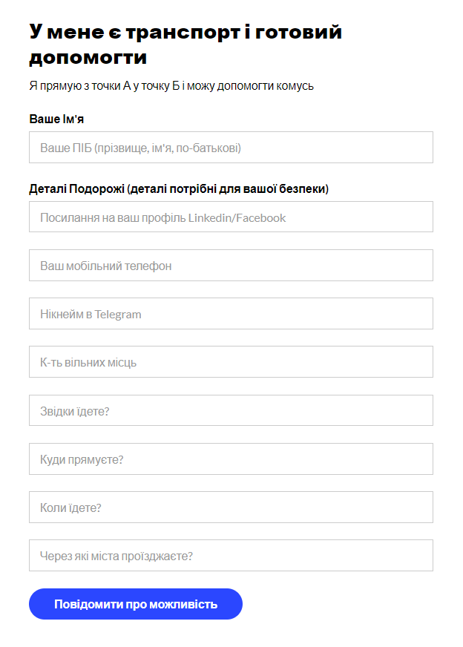
Task: Select the 'Куди прямуєте?' destination field
Action: point(231,459)
